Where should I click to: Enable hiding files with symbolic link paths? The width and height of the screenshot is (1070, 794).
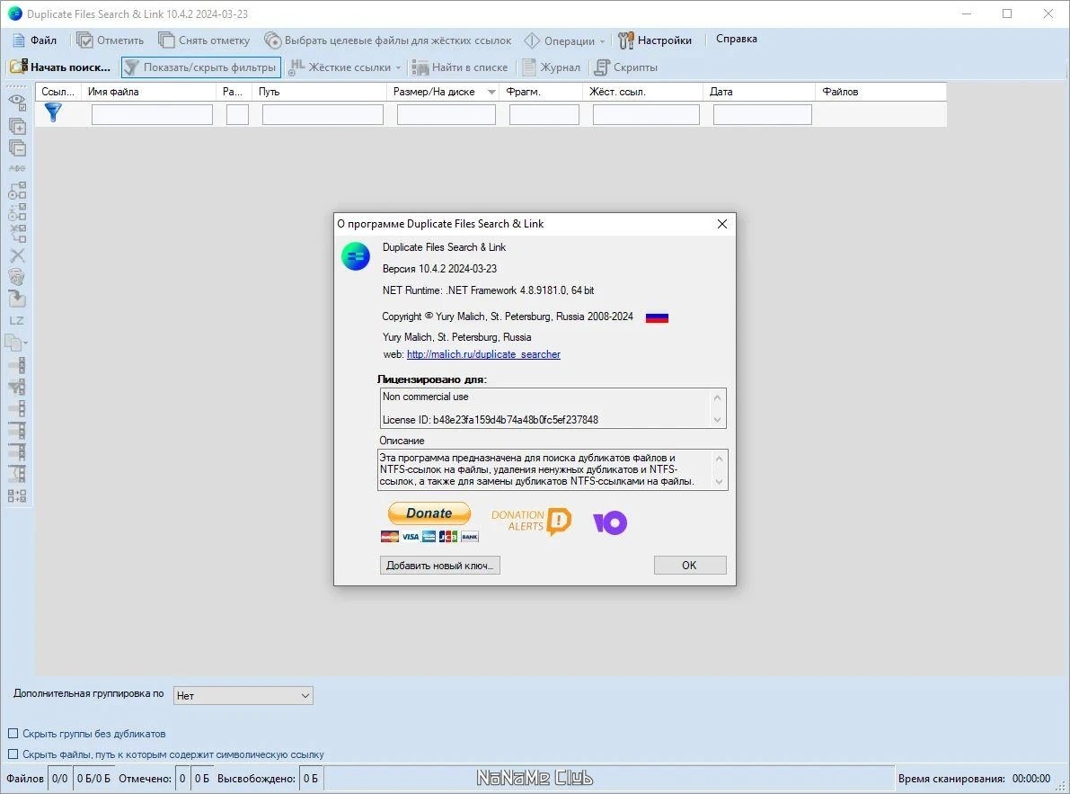coord(13,754)
